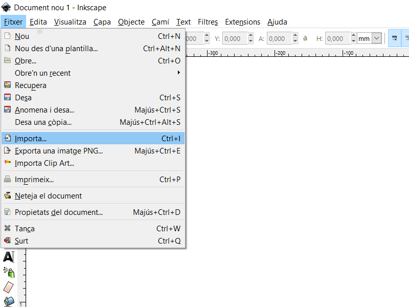Click the exit icon beside Surt
This screenshot has width=409, height=307.
(8, 240)
